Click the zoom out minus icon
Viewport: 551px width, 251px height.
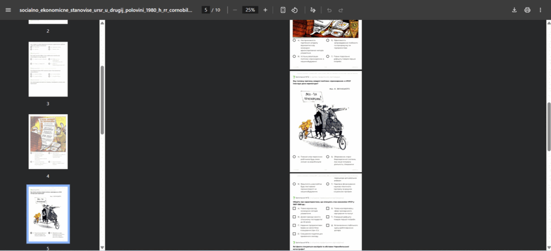pos(234,10)
